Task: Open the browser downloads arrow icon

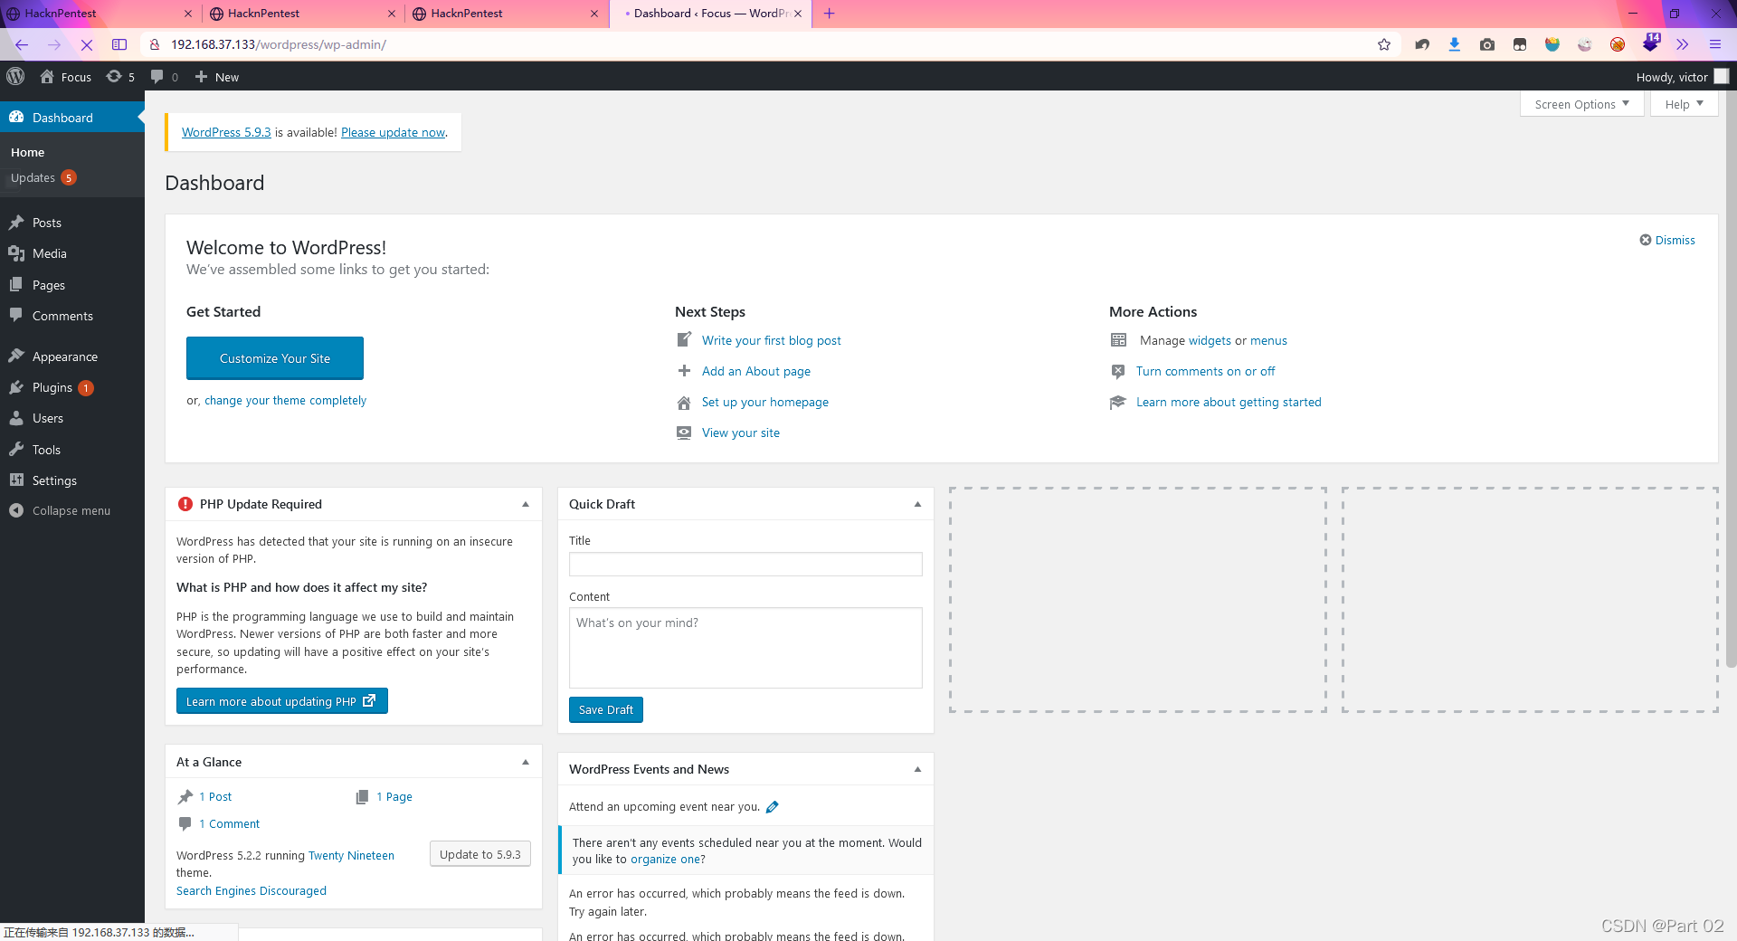Action: 1454,44
